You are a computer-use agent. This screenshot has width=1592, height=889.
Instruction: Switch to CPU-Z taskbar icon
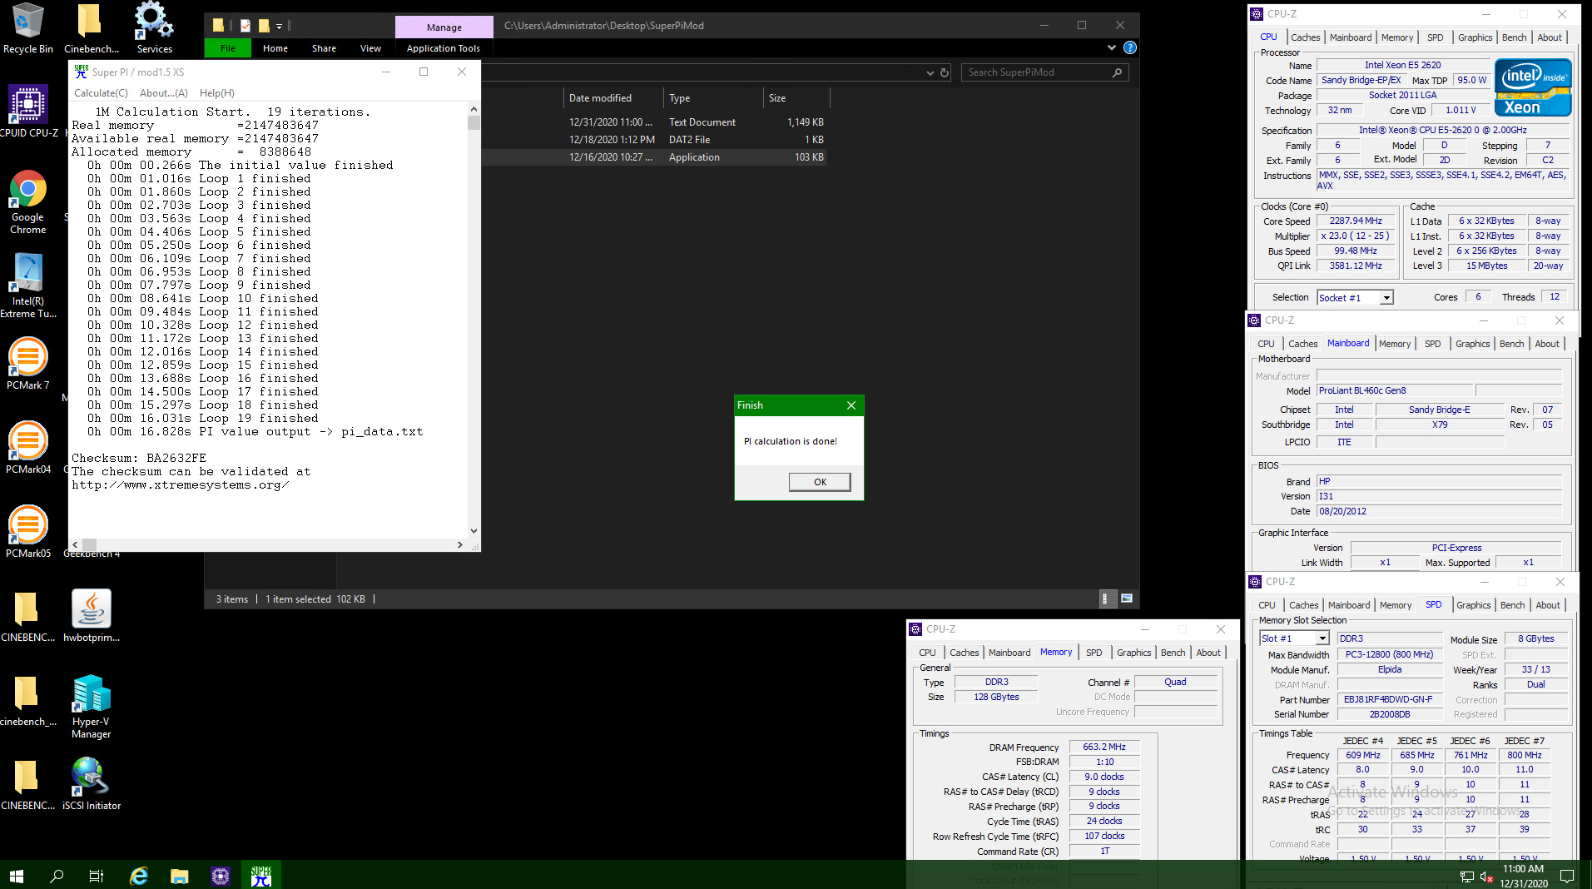tap(221, 876)
